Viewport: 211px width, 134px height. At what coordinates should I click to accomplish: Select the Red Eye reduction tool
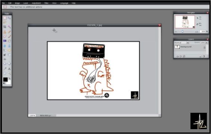click(x=5, y=59)
